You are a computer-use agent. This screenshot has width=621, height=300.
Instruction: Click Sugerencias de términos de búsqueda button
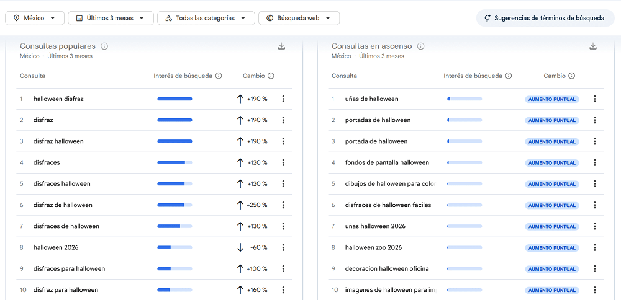tap(545, 18)
